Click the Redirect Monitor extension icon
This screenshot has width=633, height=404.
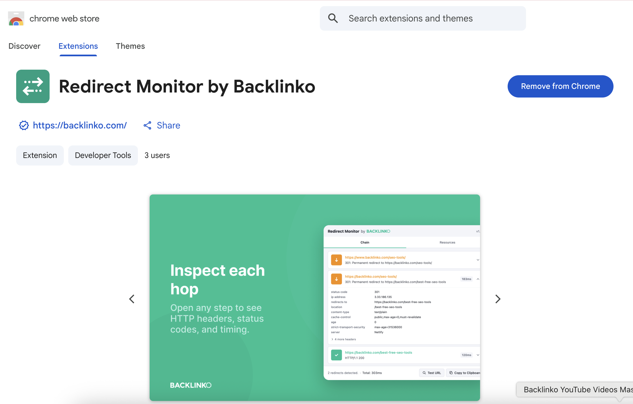(x=33, y=86)
